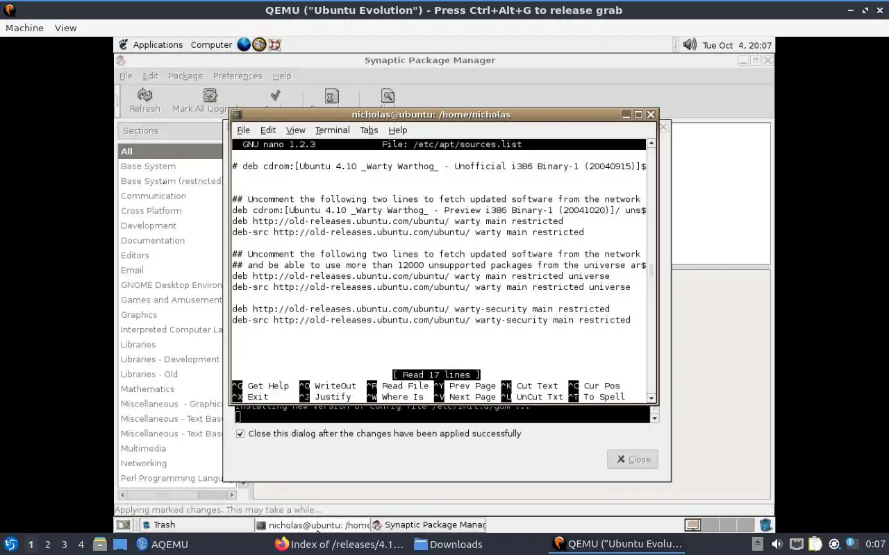The height and width of the screenshot is (555, 889).
Task: Click the host tray clipboard icon
Action: click(815, 544)
